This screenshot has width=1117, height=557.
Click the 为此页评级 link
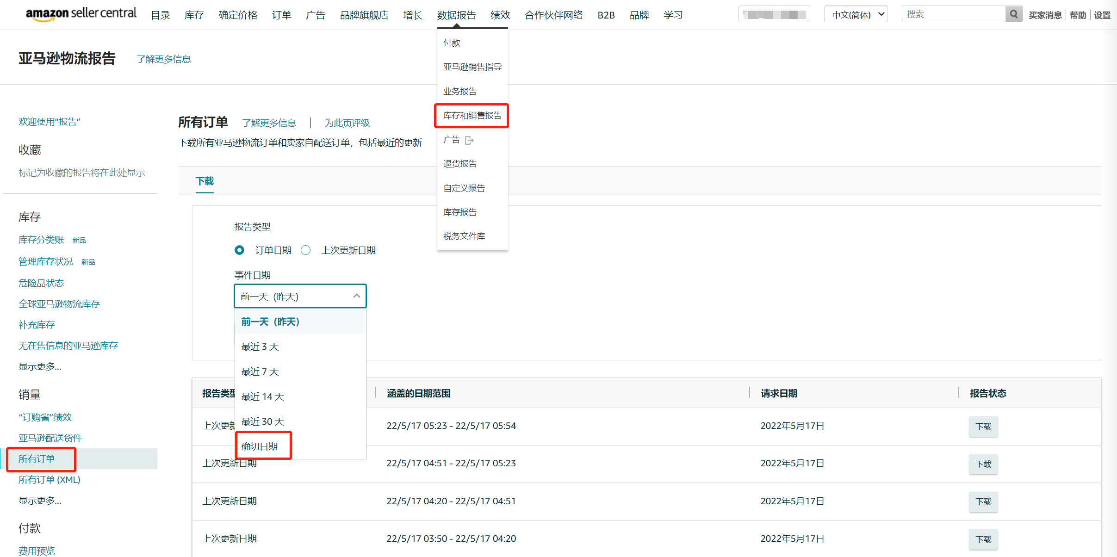tap(347, 123)
